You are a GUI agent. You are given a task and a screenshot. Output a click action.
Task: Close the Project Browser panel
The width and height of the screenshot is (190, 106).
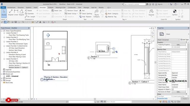point(29,28)
